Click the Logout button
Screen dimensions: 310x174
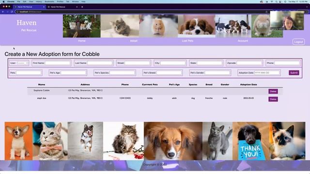pos(298,42)
